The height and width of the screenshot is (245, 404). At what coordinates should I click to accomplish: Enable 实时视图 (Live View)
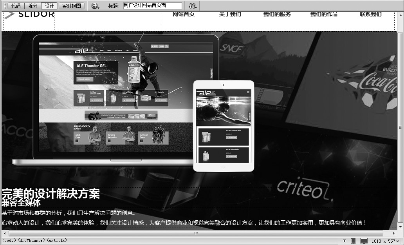pos(71,5)
